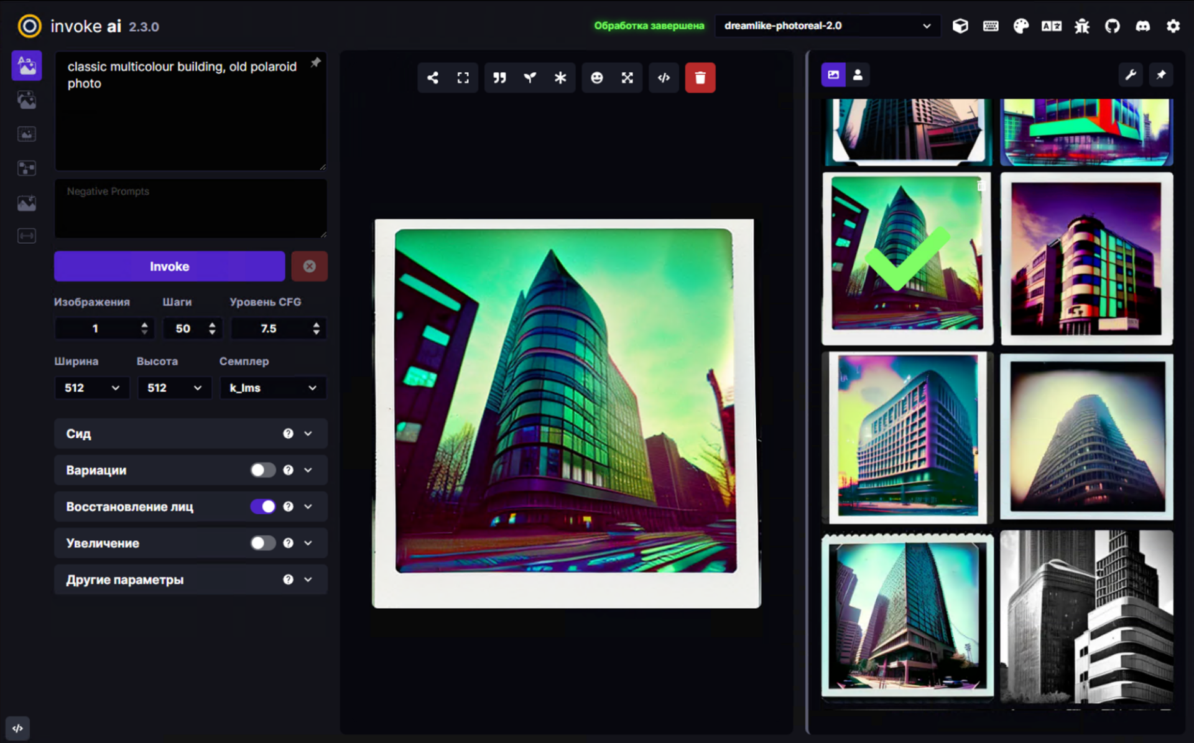Screen dimensions: 1194x743
Task: Switch to the image-to-image sidebar tab
Action: [27, 100]
